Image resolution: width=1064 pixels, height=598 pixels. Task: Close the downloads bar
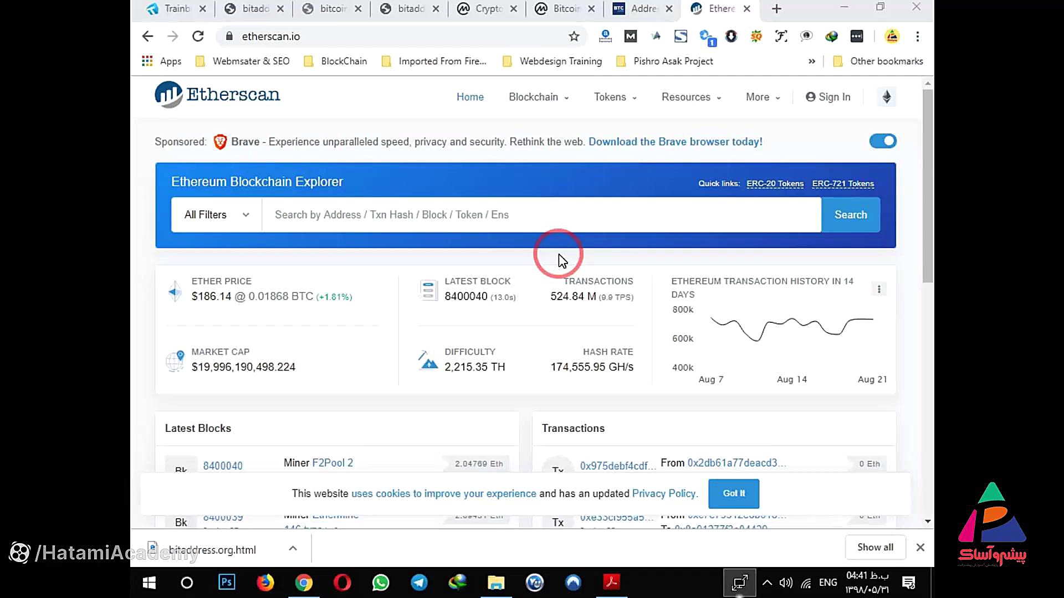pos(920,547)
